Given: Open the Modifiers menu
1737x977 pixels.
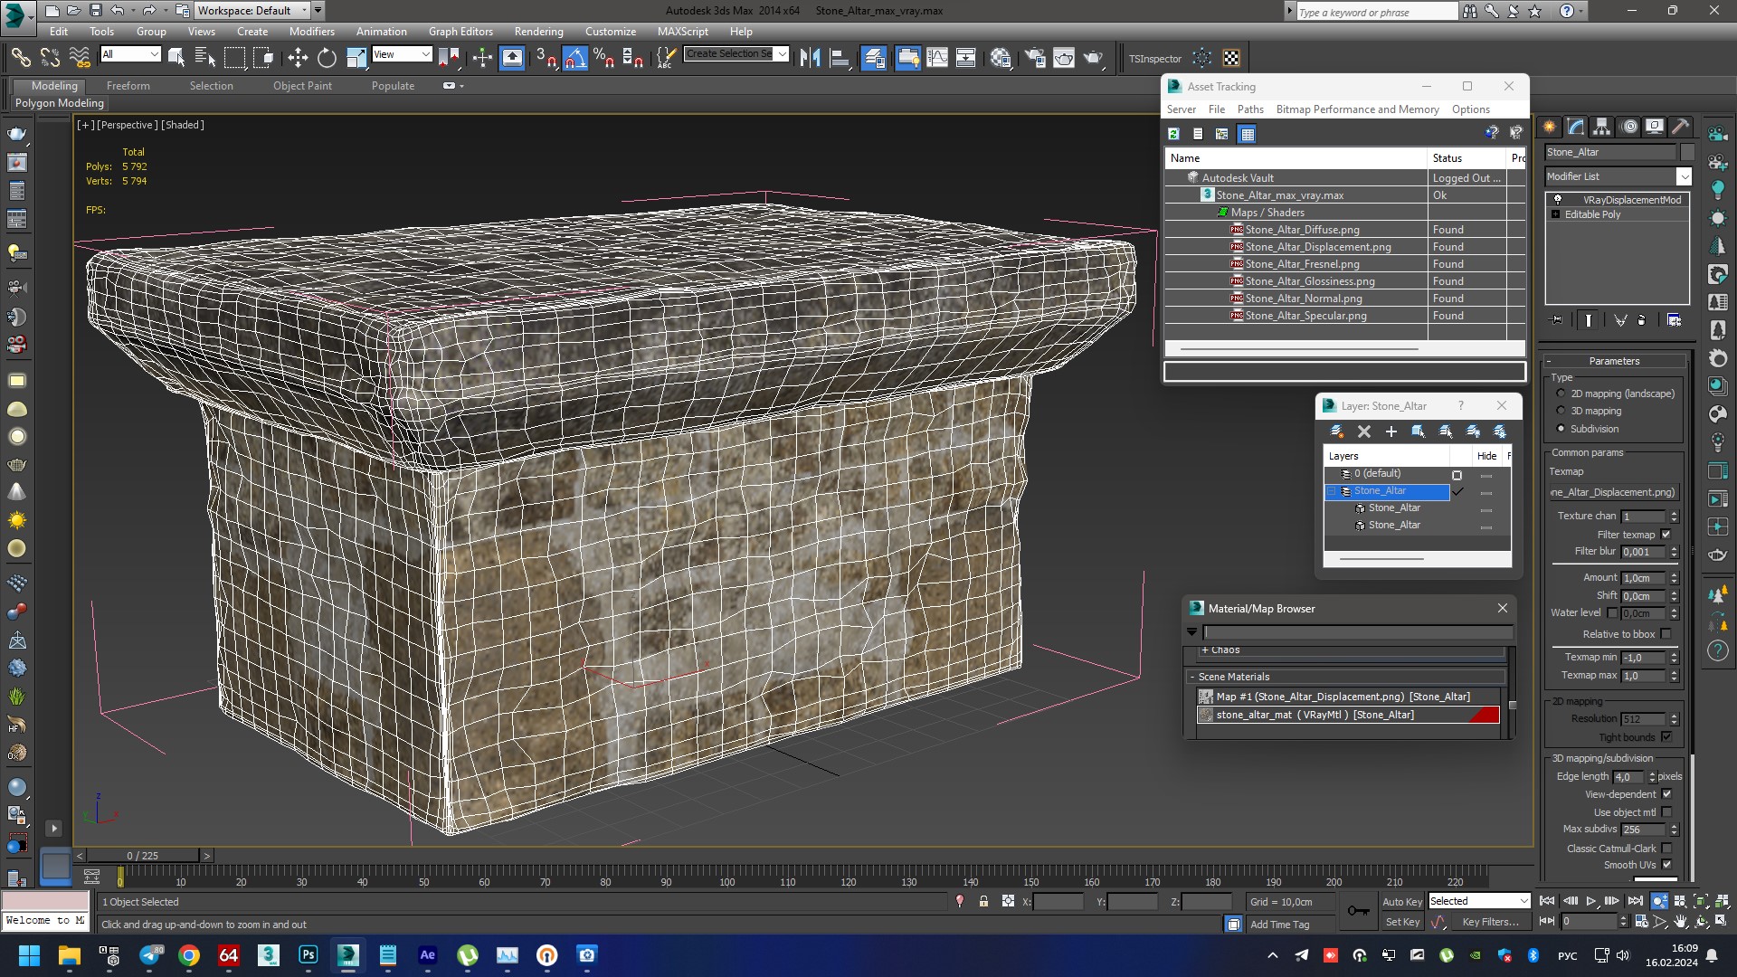Looking at the screenshot, I should pos(312,32).
